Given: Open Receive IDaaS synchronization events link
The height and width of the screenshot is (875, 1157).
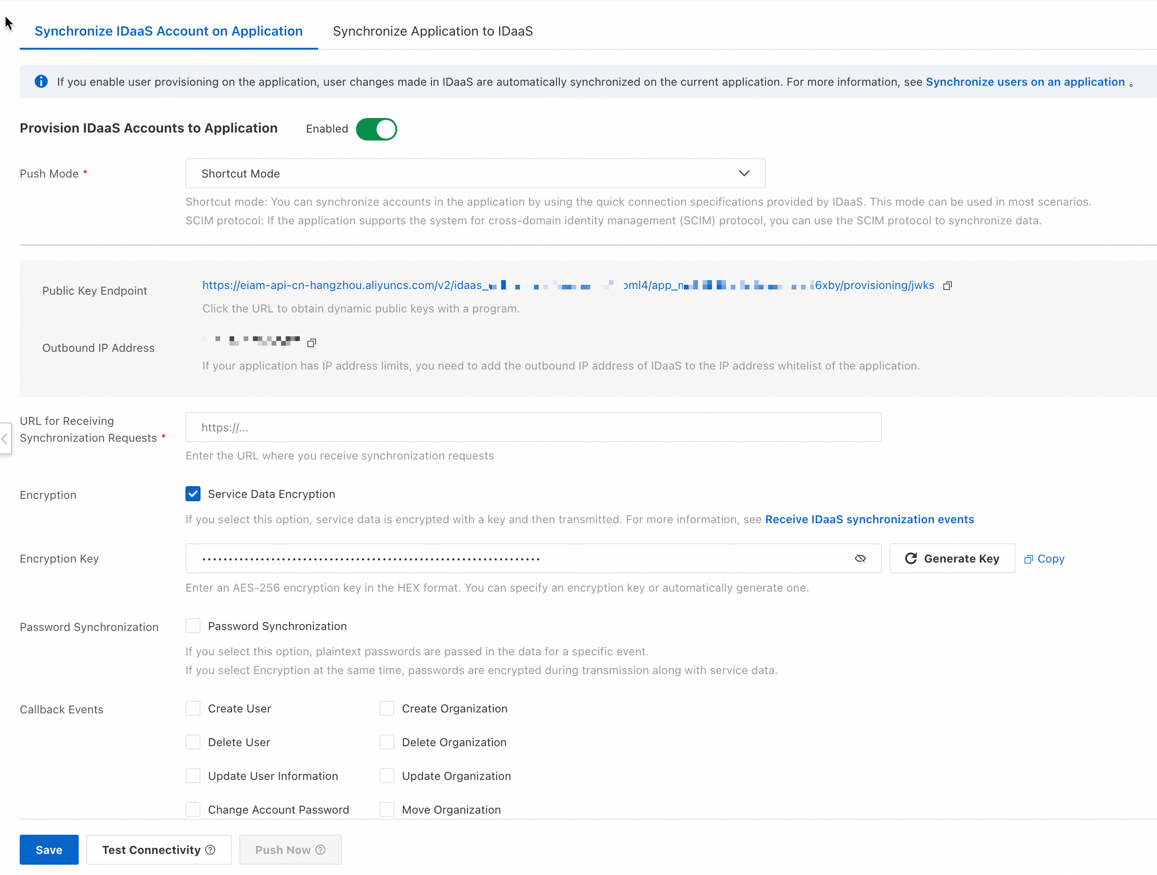Looking at the screenshot, I should [869, 519].
